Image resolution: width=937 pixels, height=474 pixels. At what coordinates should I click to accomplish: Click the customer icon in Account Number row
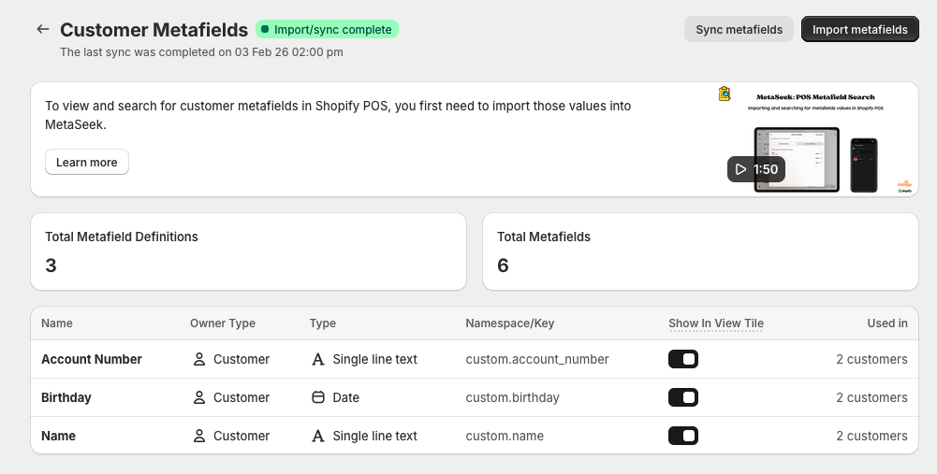point(199,359)
